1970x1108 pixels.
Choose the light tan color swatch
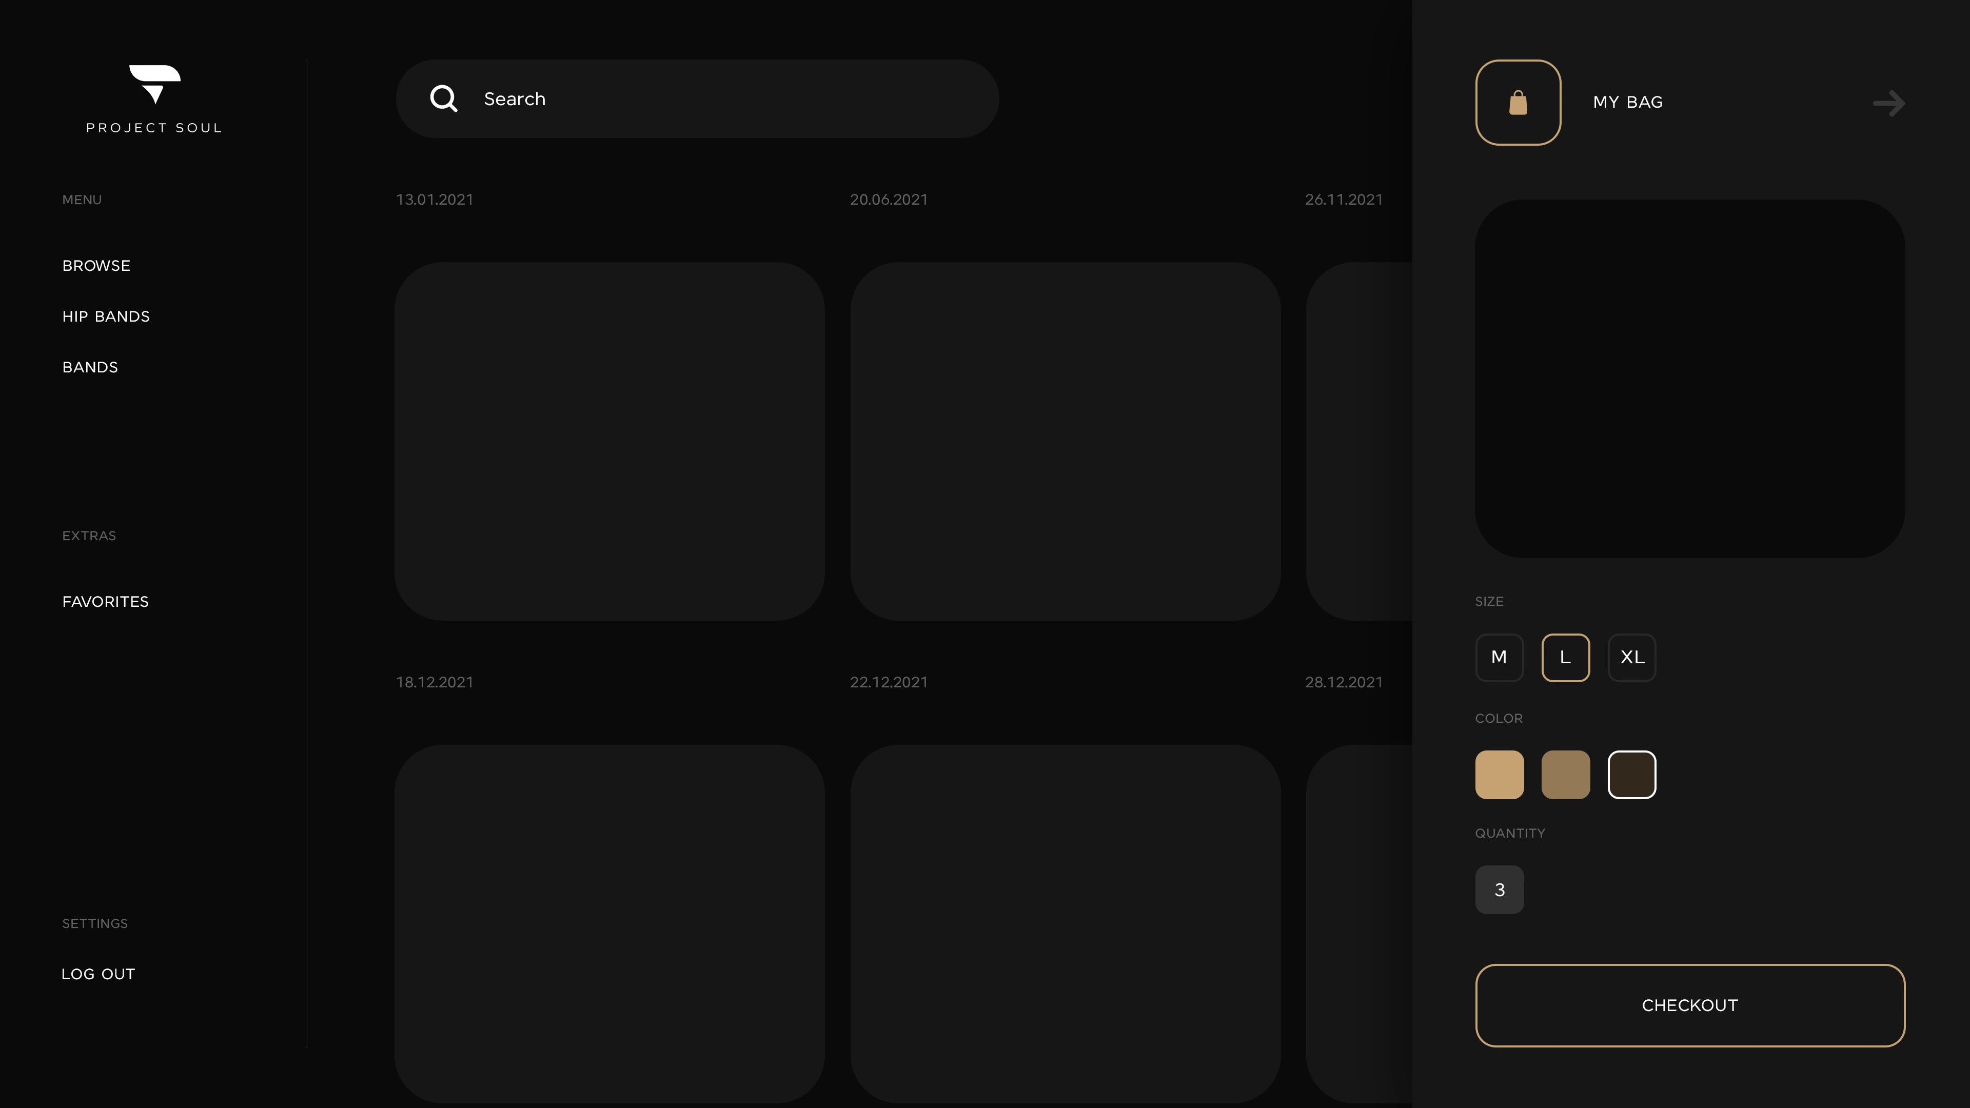pyautogui.click(x=1499, y=775)
